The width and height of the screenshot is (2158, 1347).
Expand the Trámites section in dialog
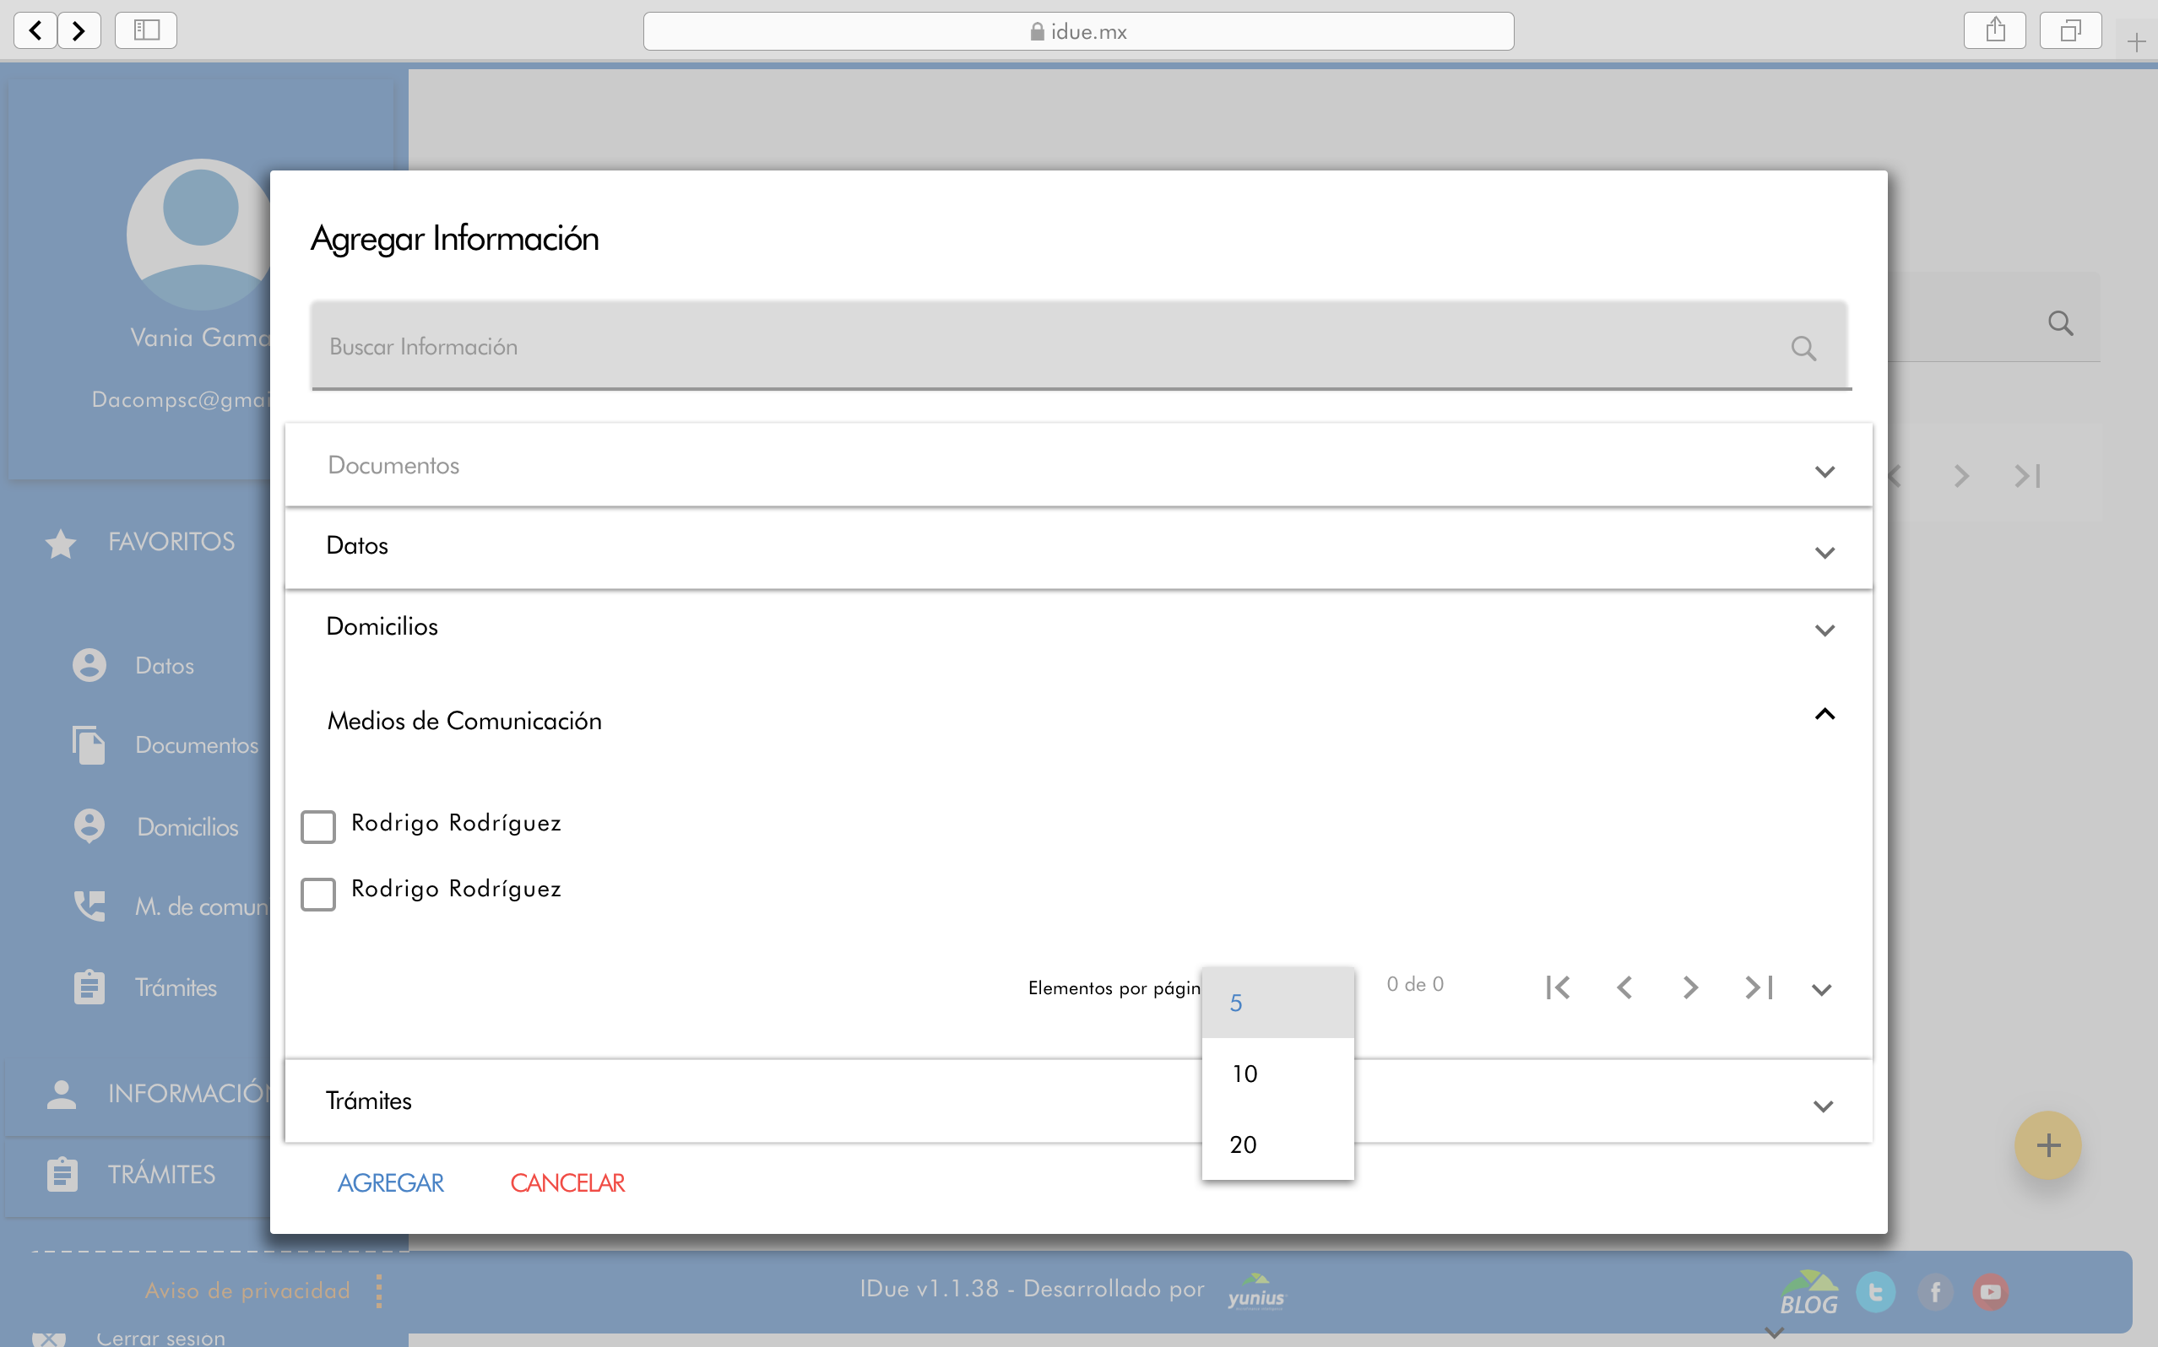tap(1822, 1106)
